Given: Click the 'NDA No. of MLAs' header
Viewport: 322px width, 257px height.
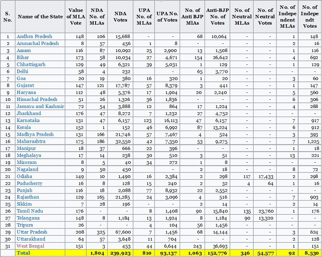Looking at the screenshot, I should [x=97, y=17].
